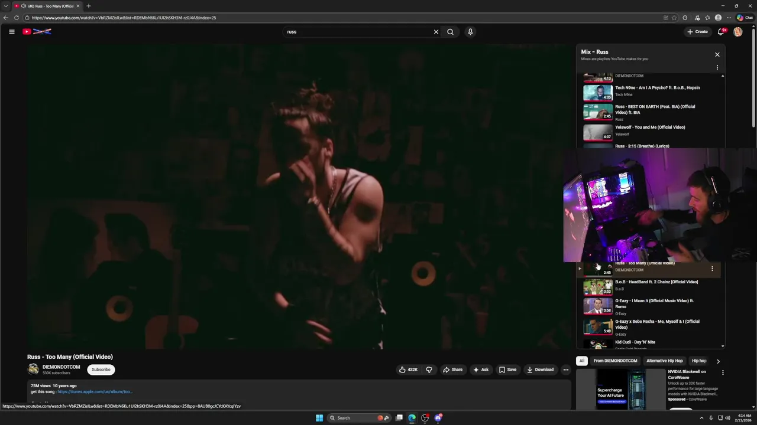Click the video player to pause playback
Viewport: 757px width, 425px height.
coord(300,197)
